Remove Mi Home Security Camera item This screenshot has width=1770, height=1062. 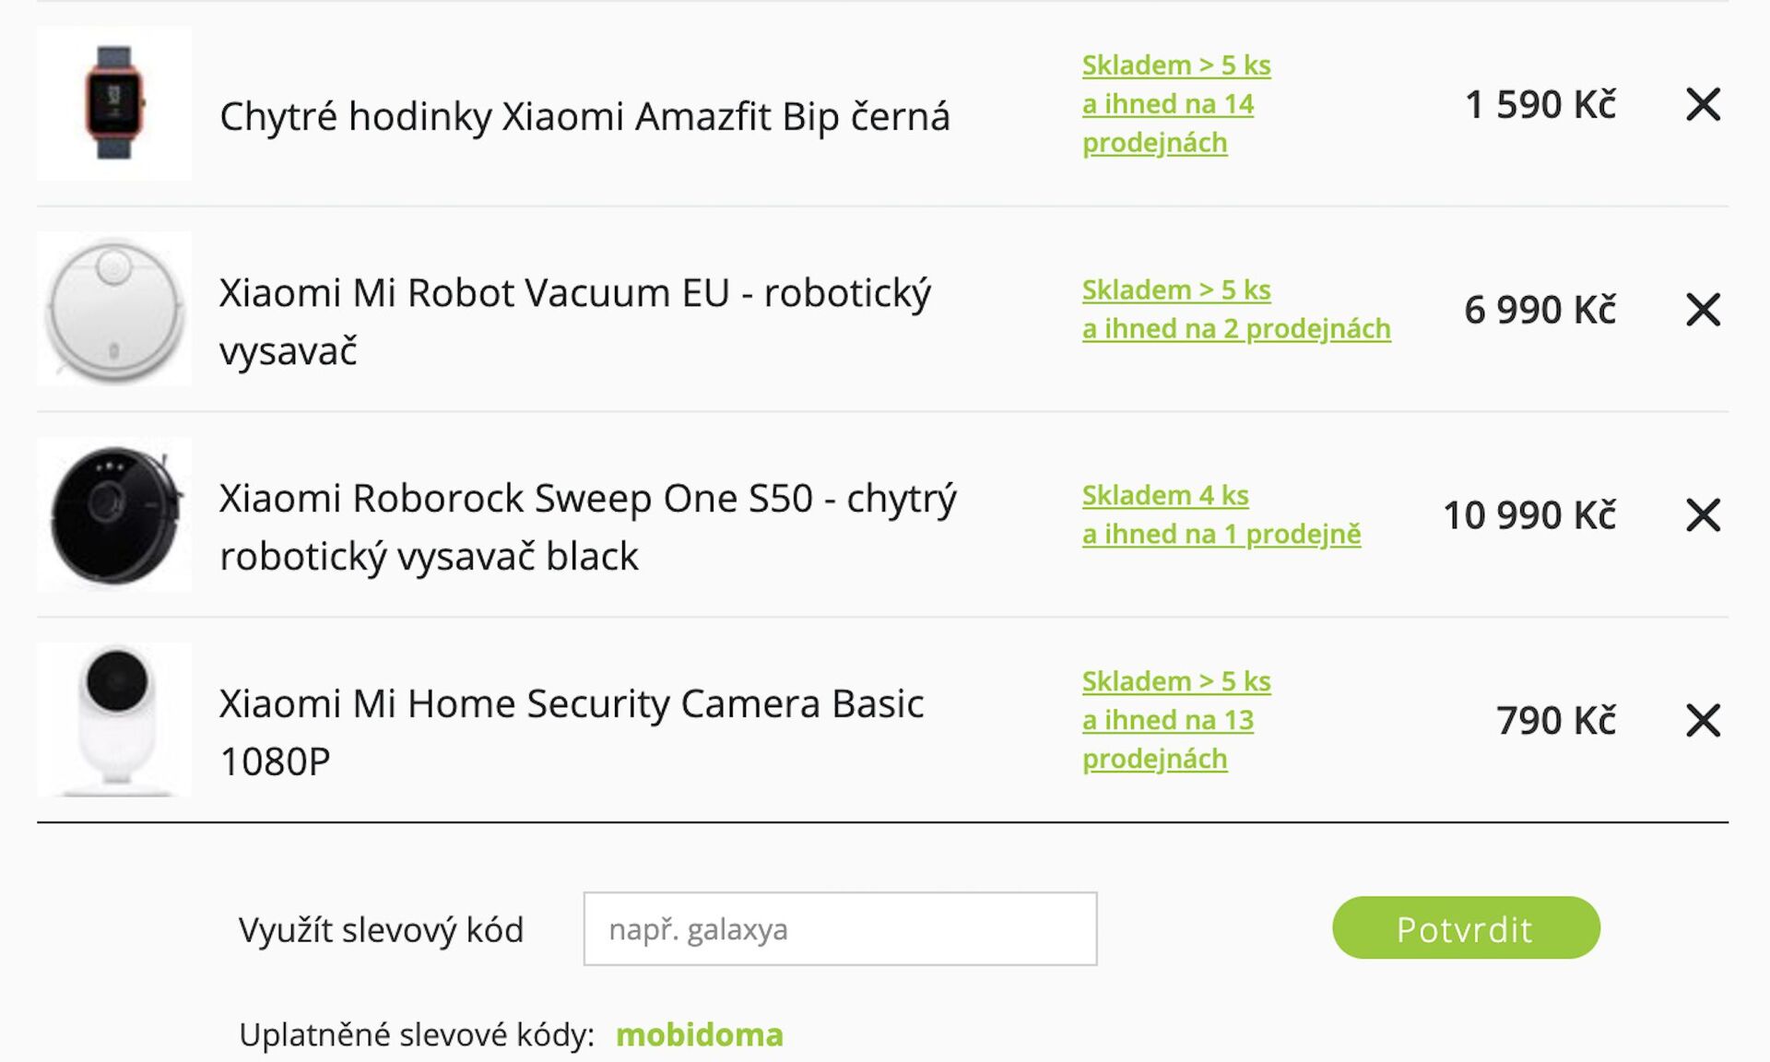pos(1703,720)
